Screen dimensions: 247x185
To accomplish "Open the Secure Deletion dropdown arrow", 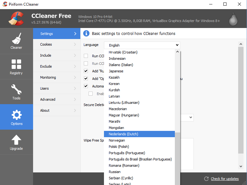I will pyautogui.click(x=191, y=117).
